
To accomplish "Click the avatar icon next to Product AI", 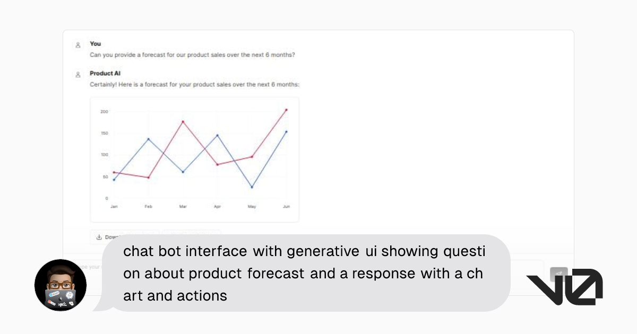I will [79, 74].
